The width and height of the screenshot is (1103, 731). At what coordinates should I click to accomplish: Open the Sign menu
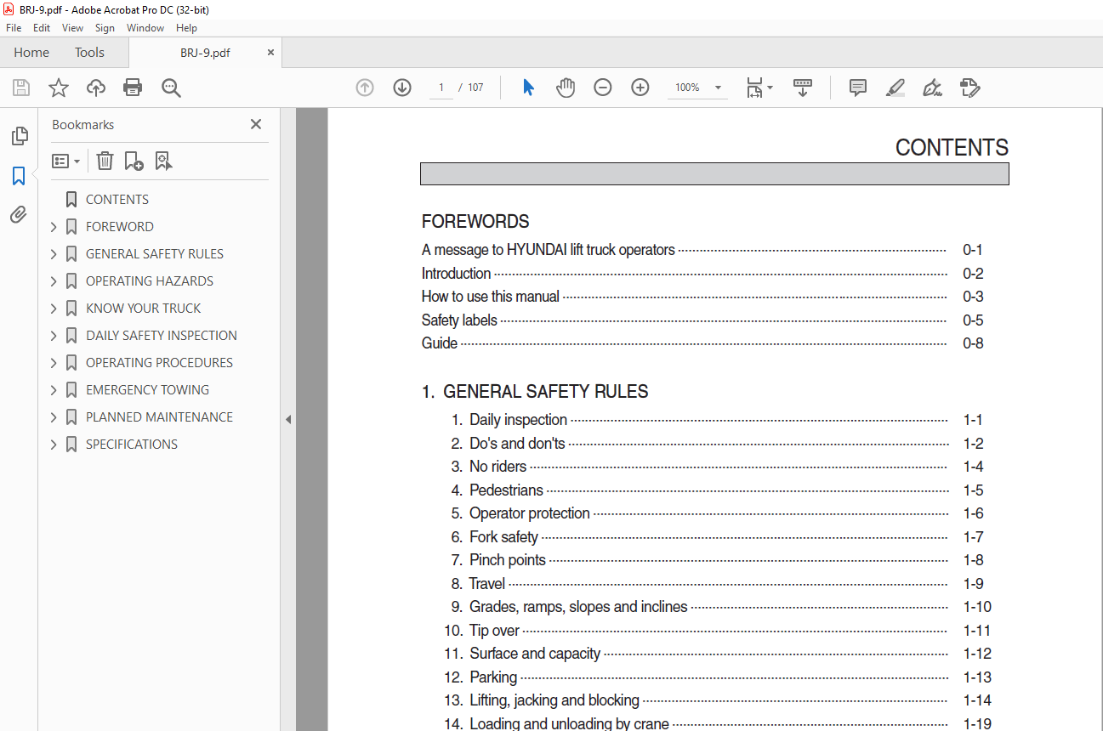105,28
